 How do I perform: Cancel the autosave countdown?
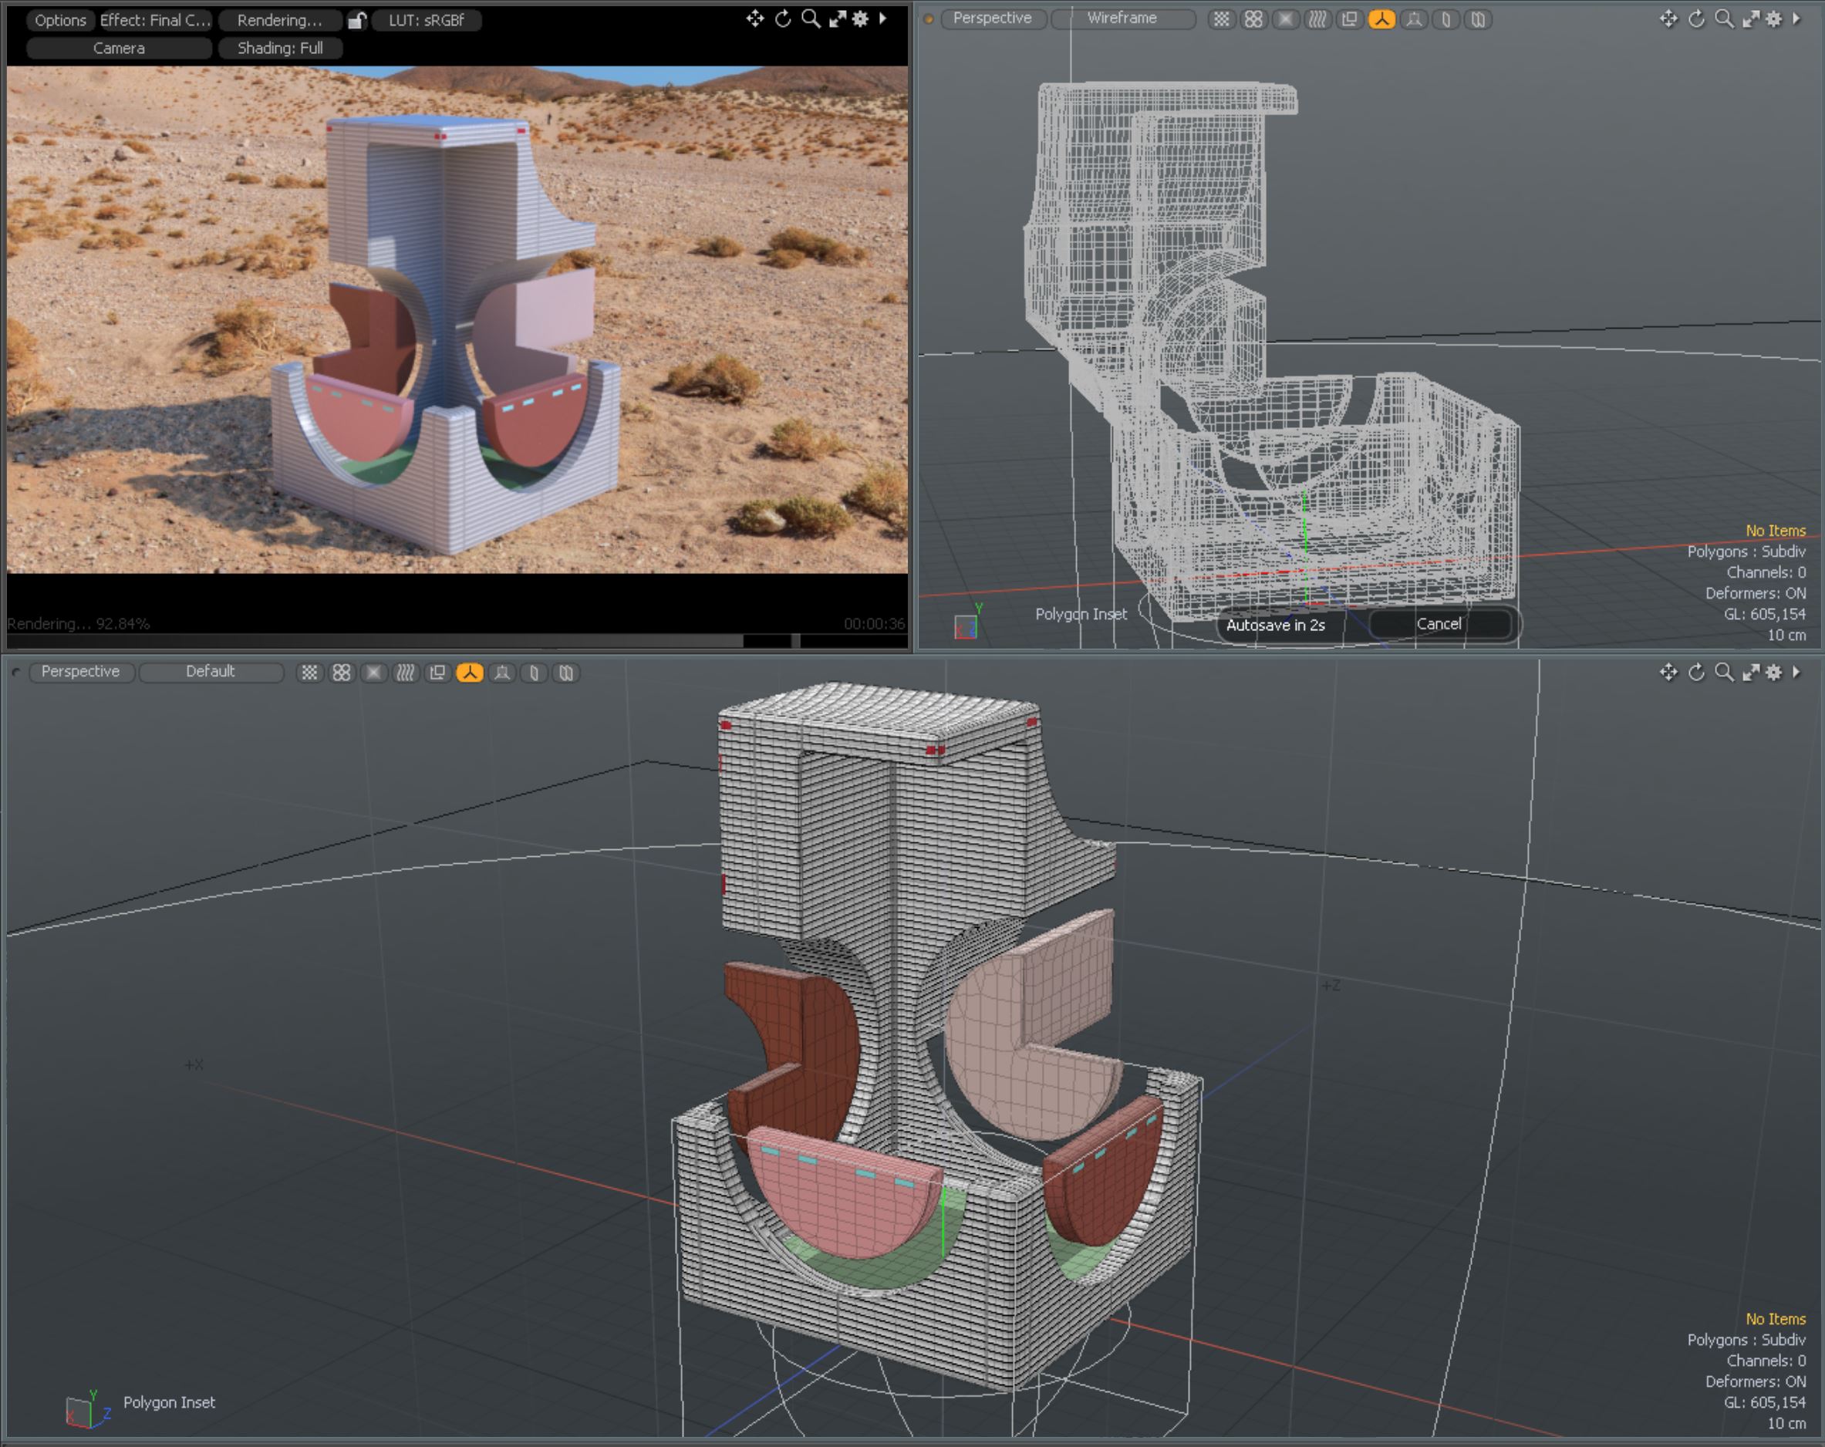[1438, 624]
